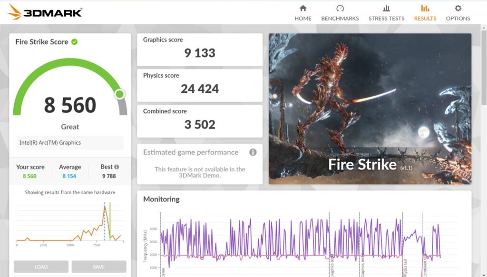The height and width of the screenshot is (277, 487).
Task: Click the info icon next to Best score
Action: (x=117, y=166)
